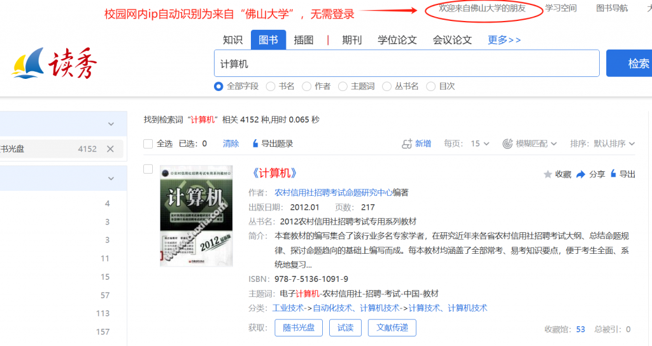Collapse the first sidebar filter panel chevron

(x=111, y=124)
